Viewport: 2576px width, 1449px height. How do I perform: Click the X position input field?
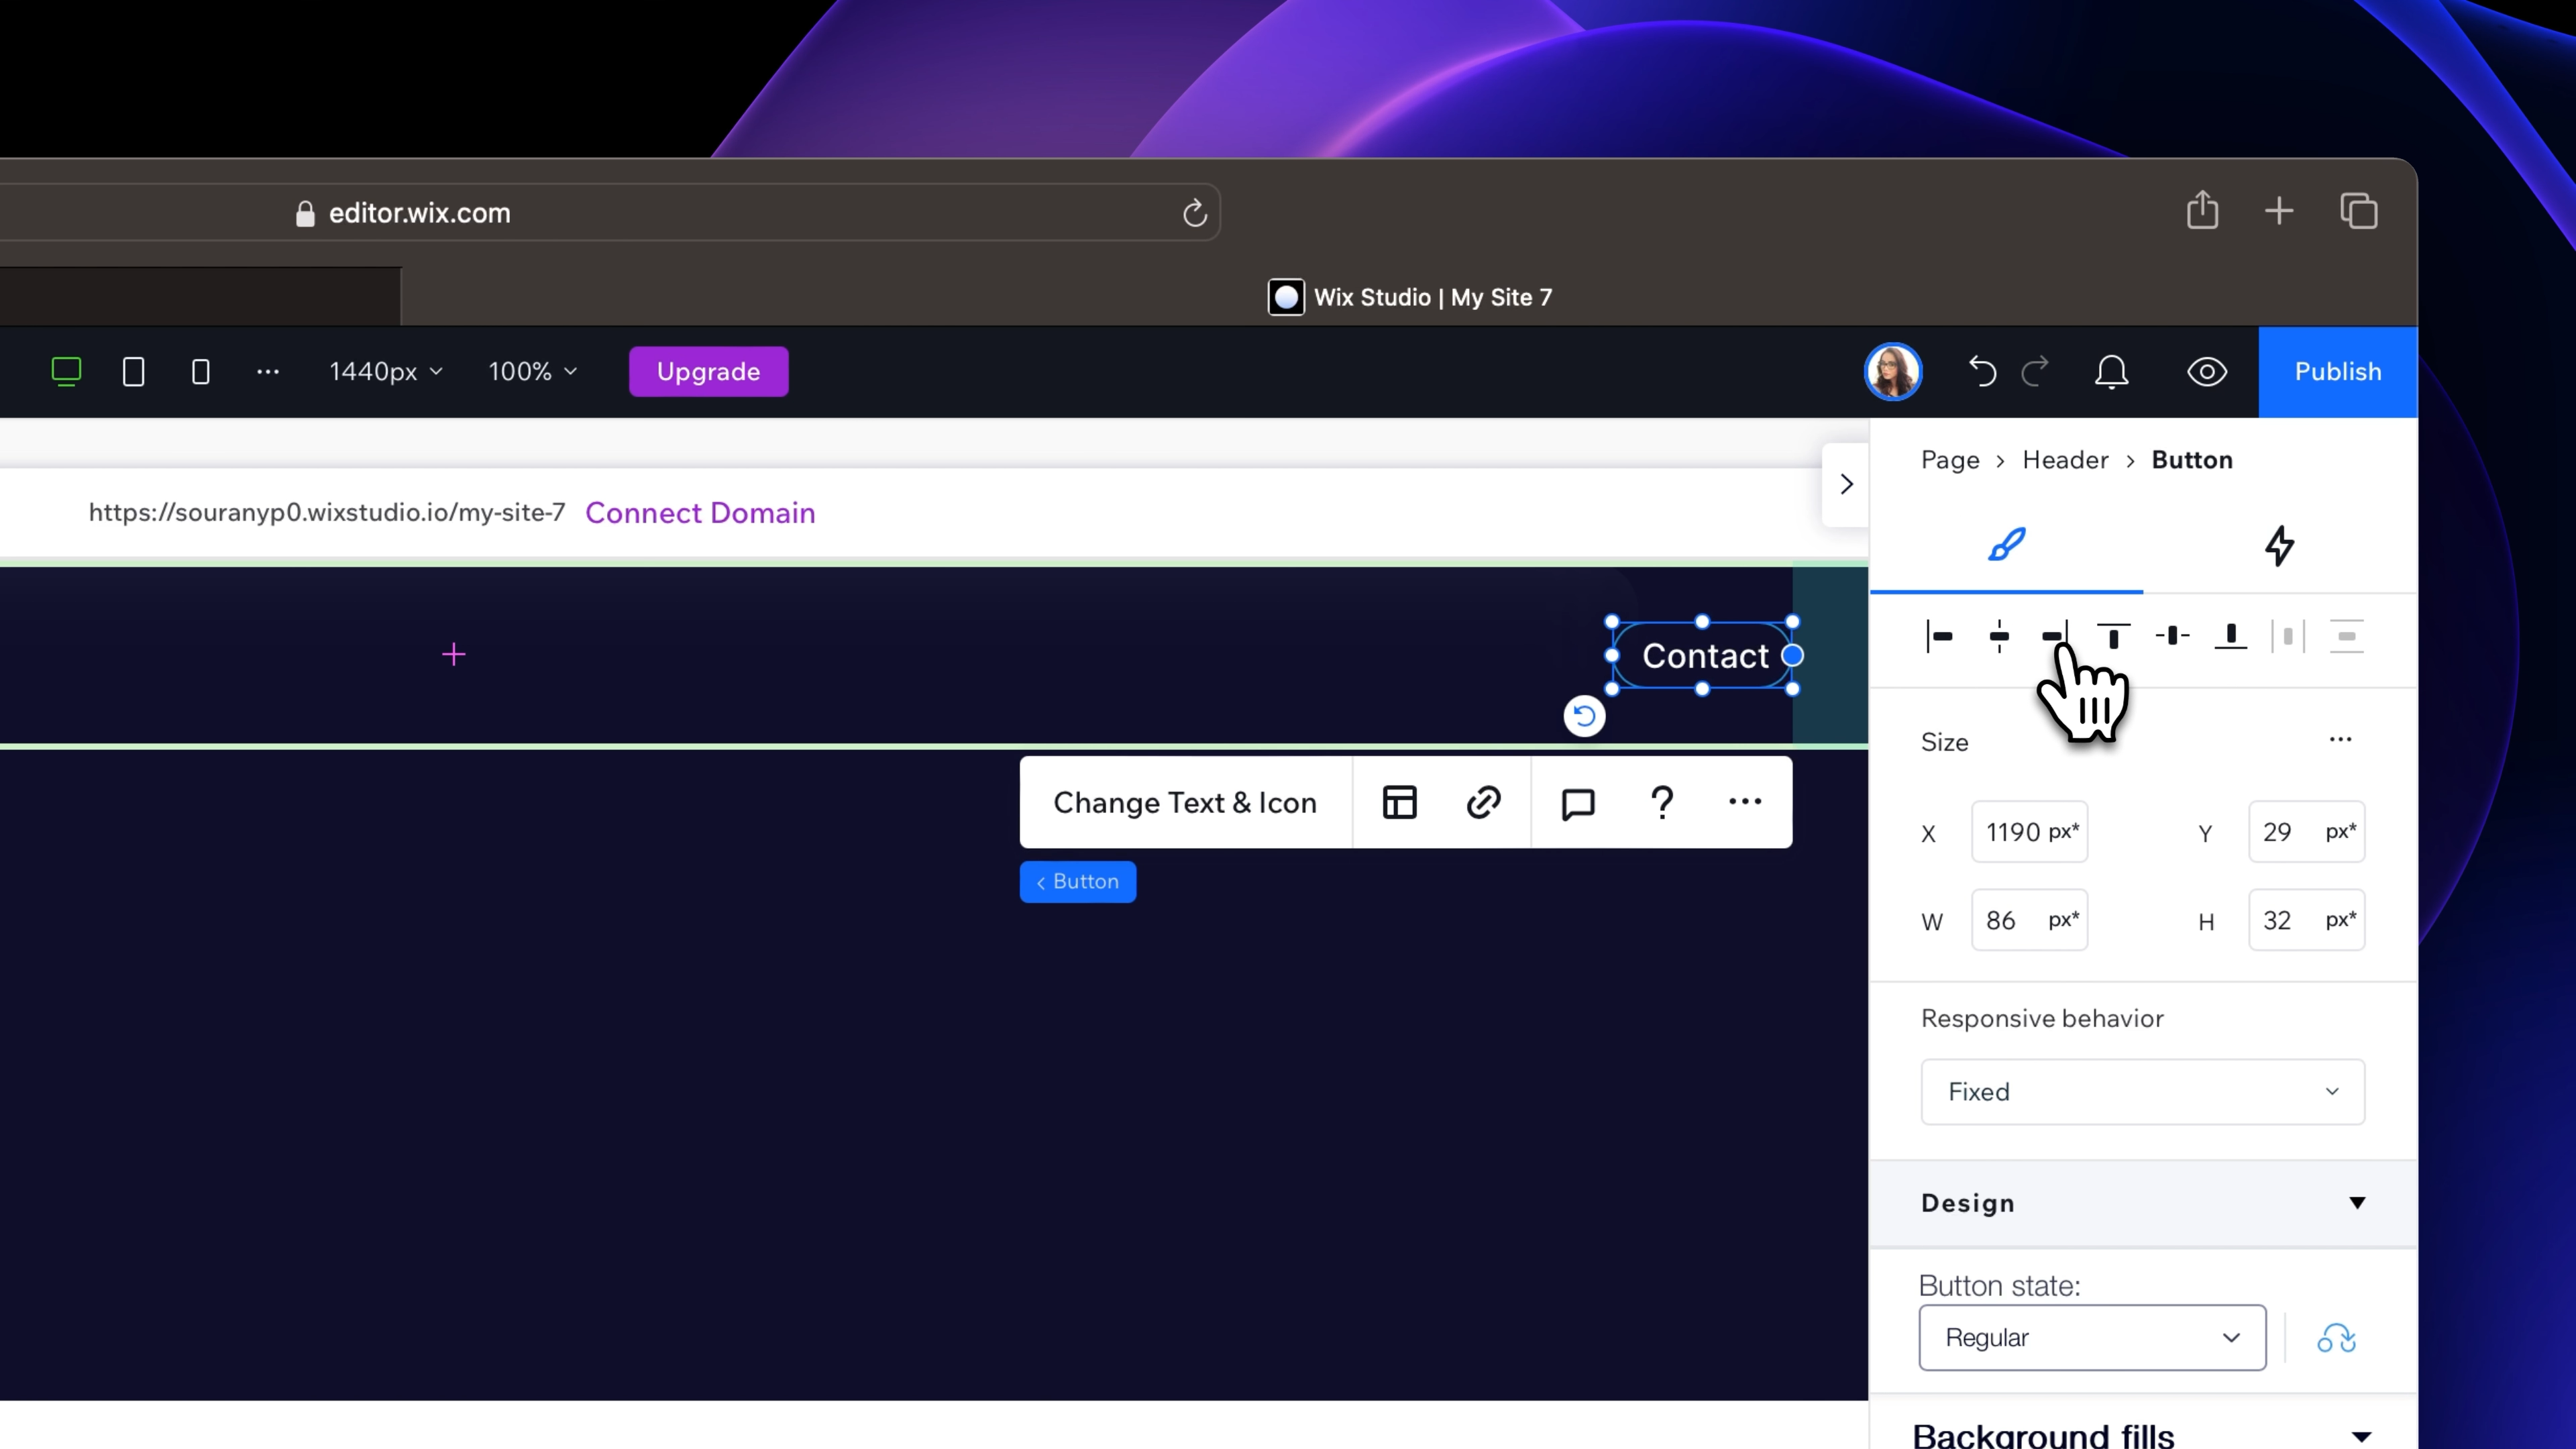pos(2014,832)
